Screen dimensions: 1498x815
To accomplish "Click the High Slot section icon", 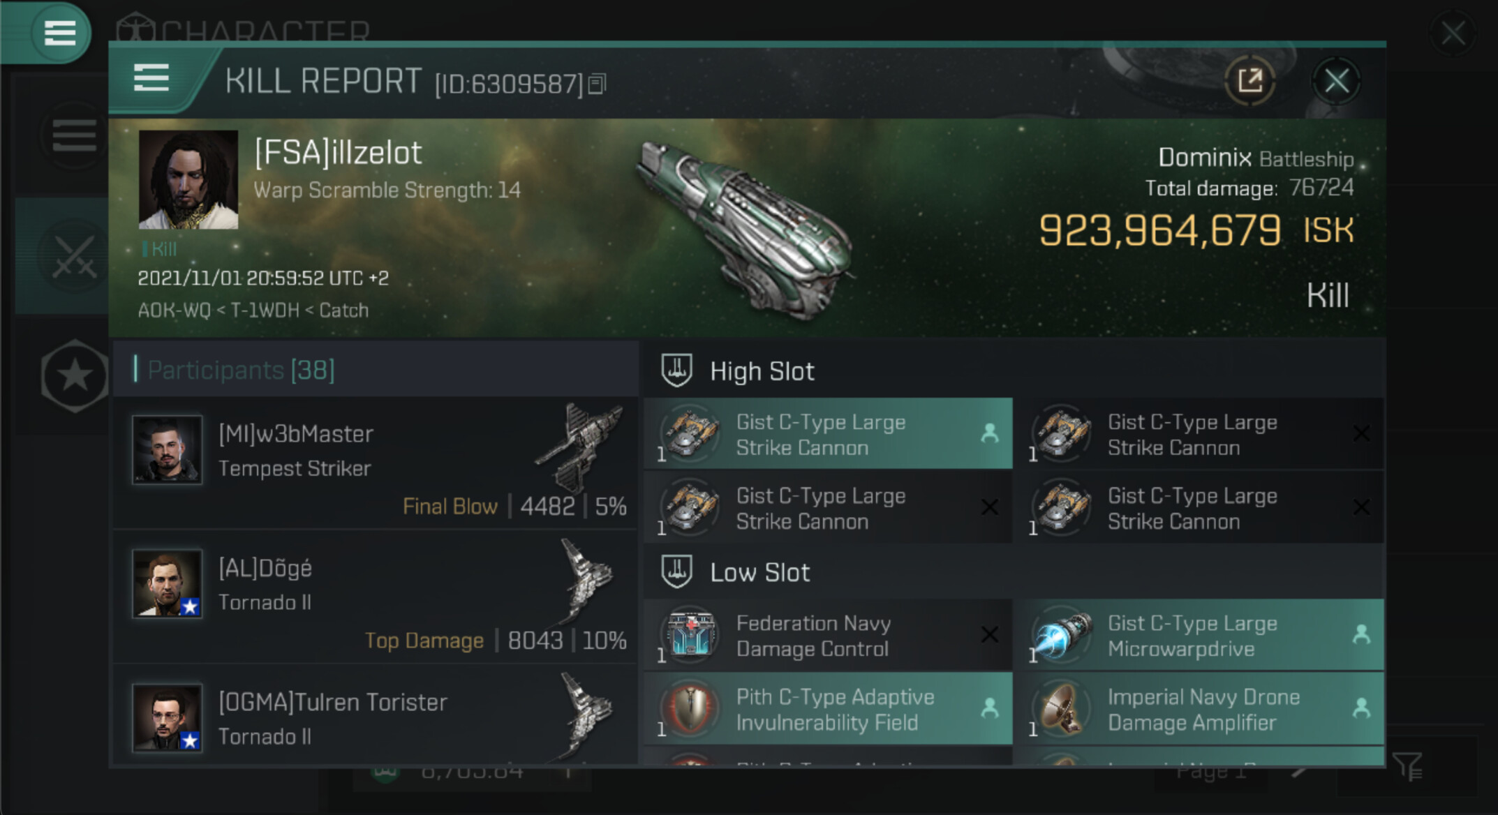I will (676, 371).
